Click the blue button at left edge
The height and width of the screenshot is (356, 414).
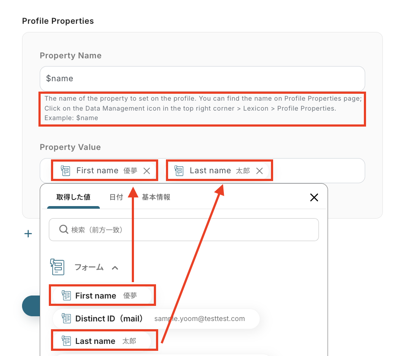point(31,306)
